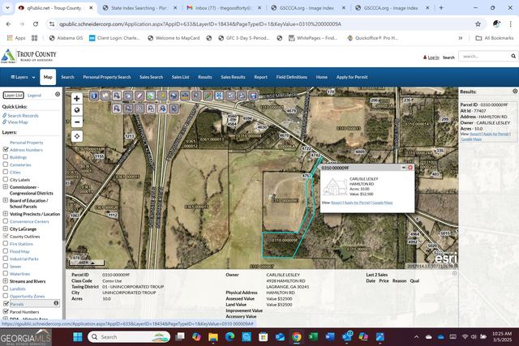This screenshot has width=519, height=346.
Task: Enable the City Labels layer checkbox
Action: 6,179
